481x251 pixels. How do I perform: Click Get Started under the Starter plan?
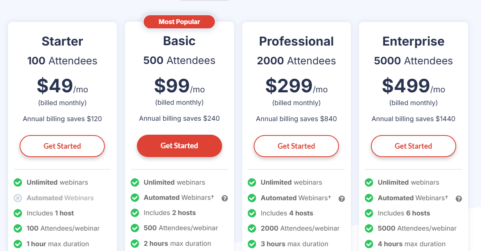[x=62, y=146]
